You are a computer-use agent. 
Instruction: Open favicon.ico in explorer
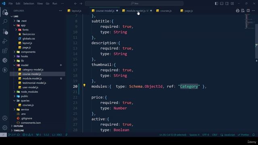29,34
